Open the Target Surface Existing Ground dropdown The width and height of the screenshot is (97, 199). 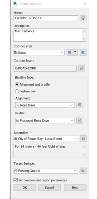[46, 171]
